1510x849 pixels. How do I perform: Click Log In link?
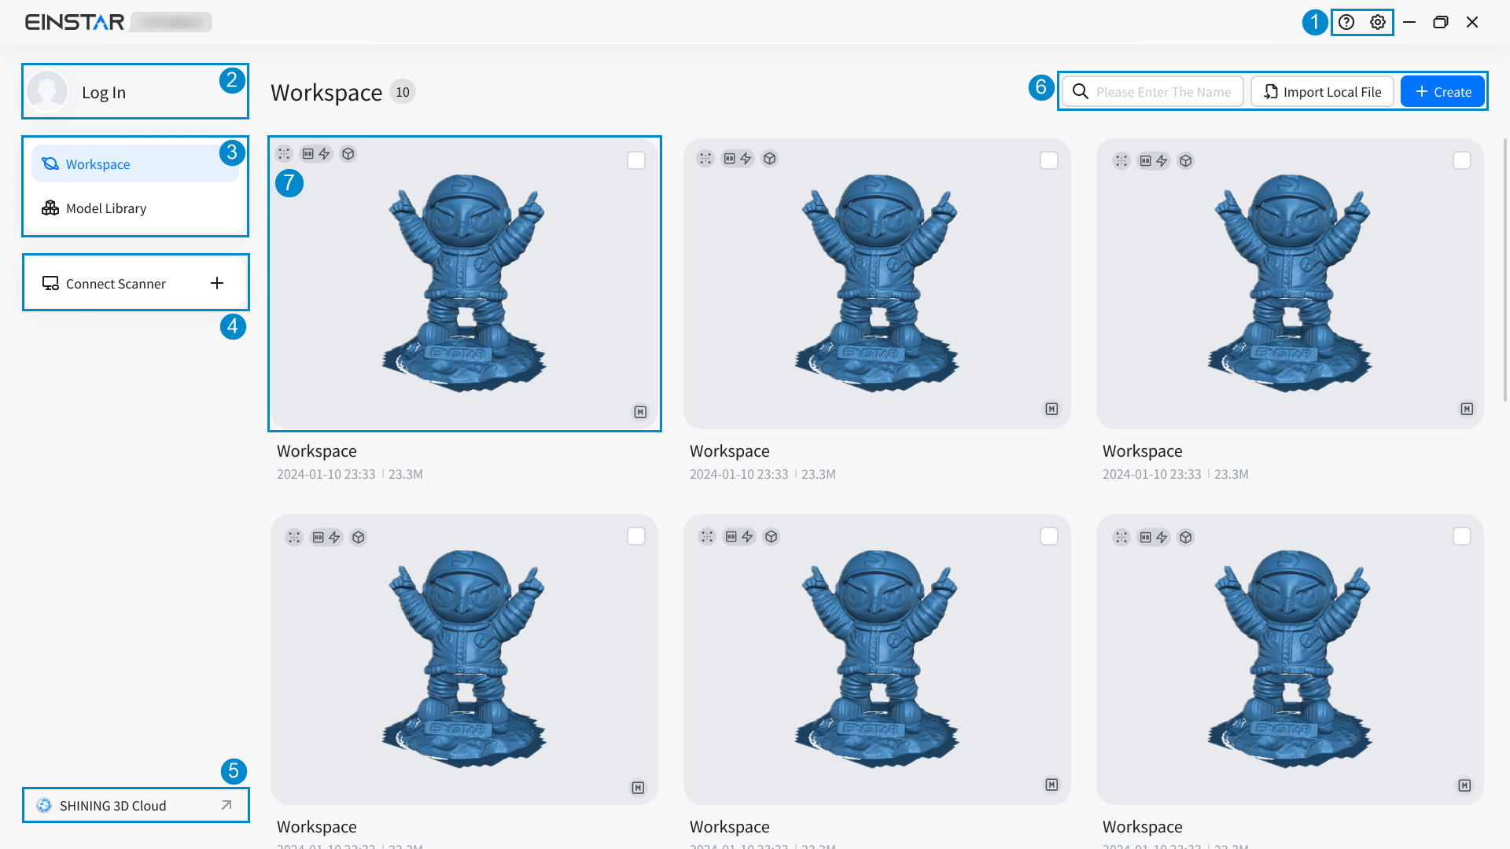104,93
